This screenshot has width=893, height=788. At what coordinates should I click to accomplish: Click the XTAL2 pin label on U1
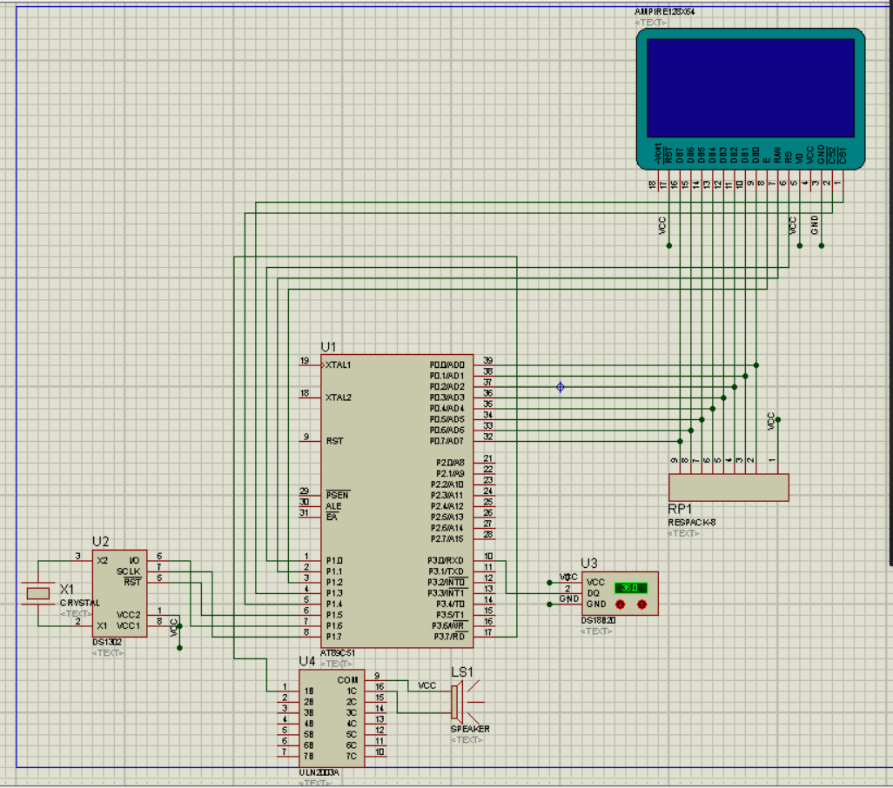[339, 397]
